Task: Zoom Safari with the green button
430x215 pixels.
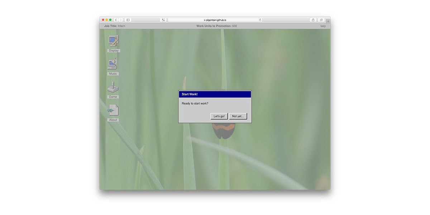Action: click(x=110, y=20)
